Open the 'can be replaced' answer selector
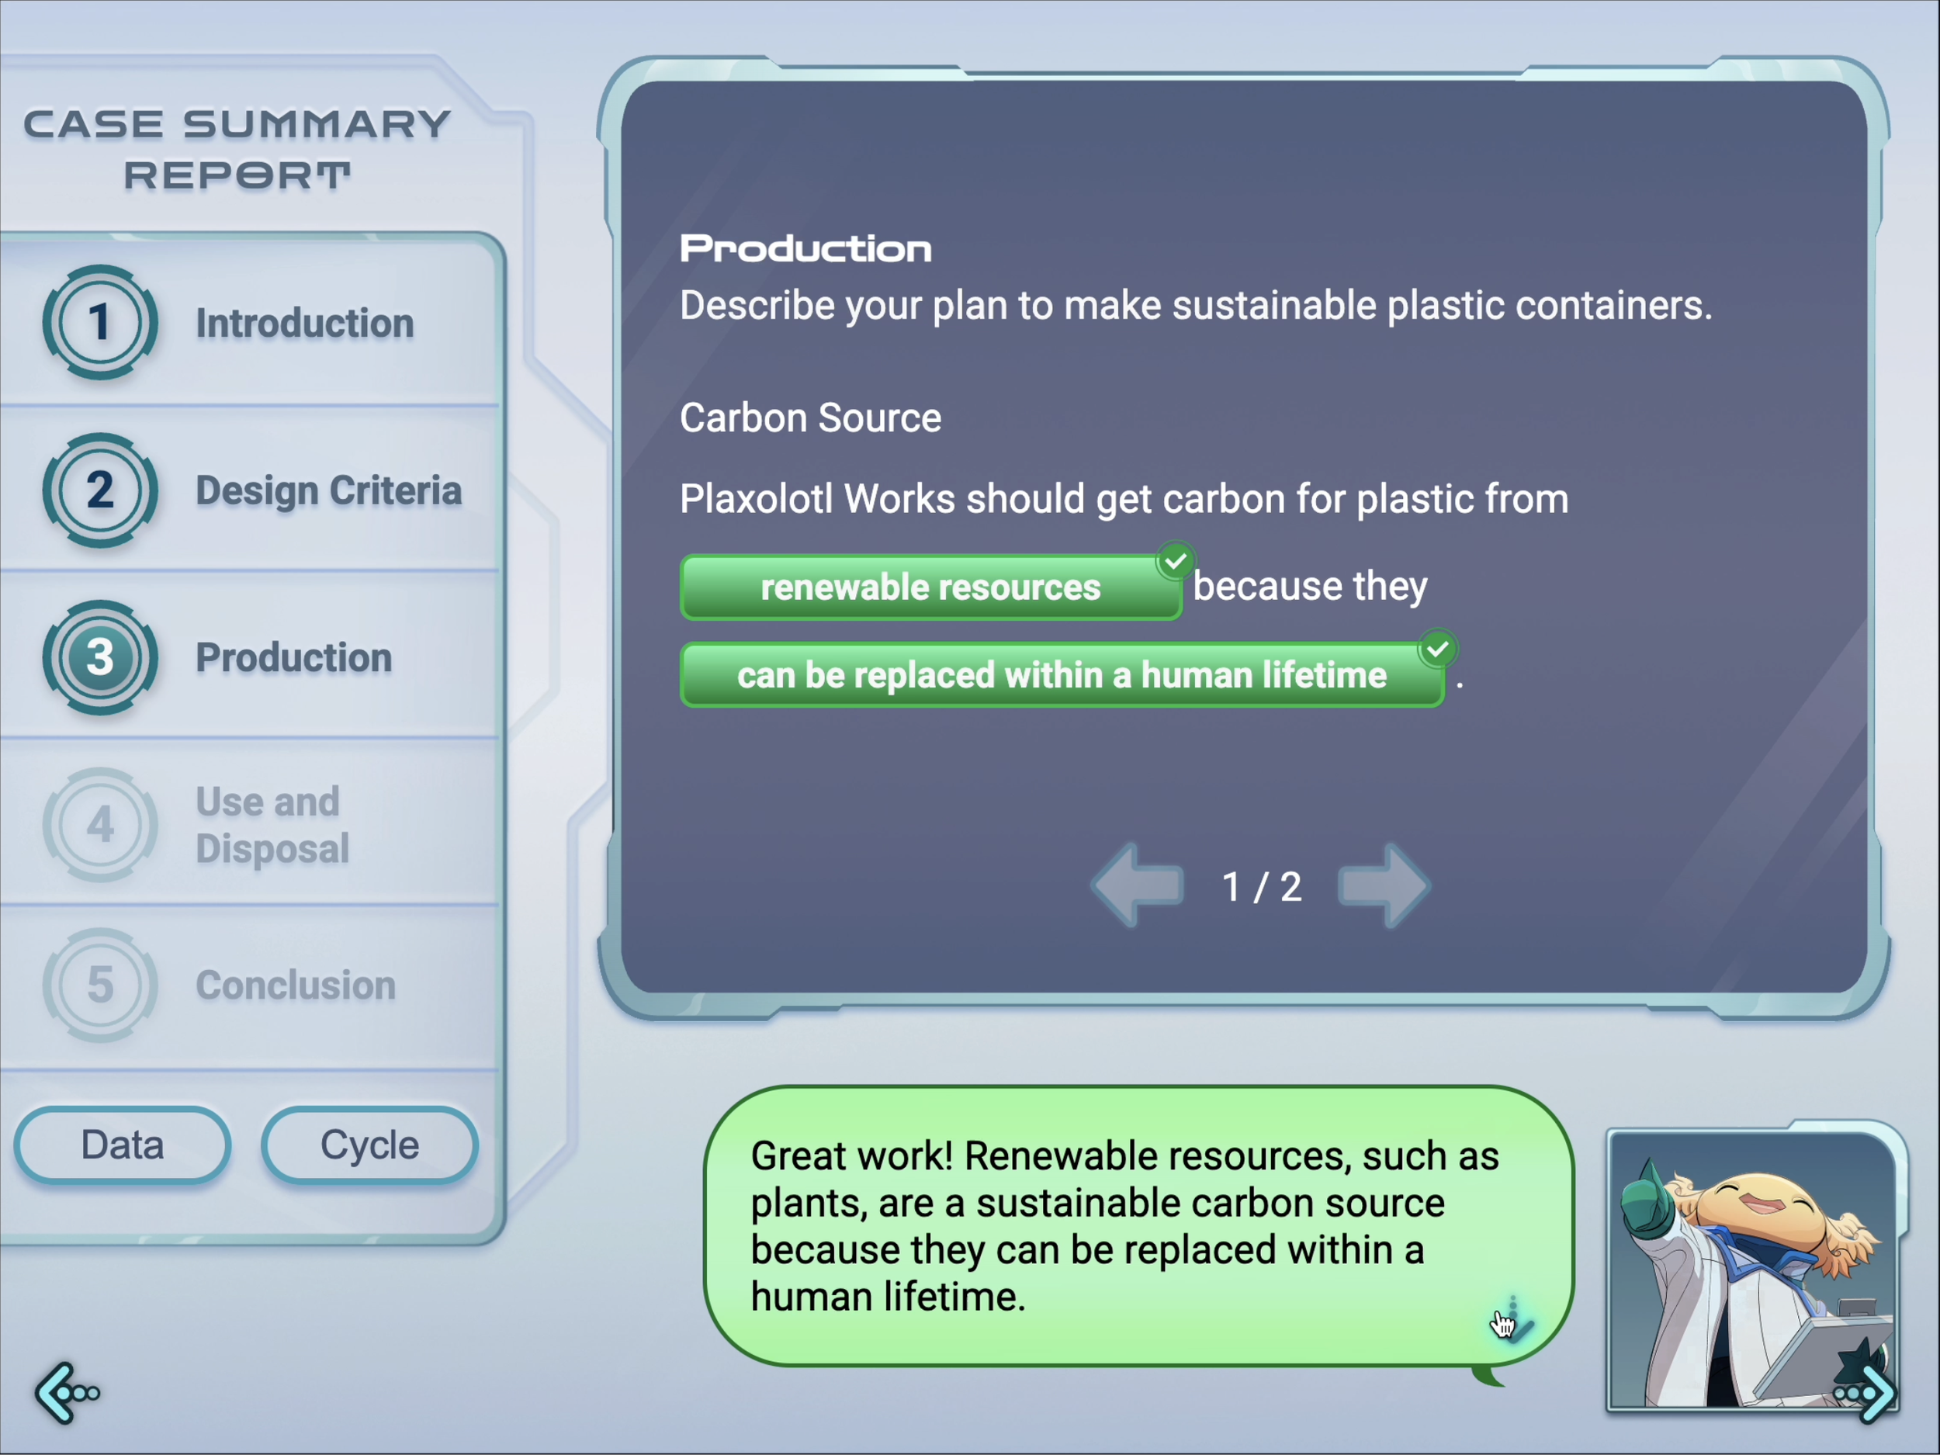The image size is (1940, 1455). [x=1062, y=675]
